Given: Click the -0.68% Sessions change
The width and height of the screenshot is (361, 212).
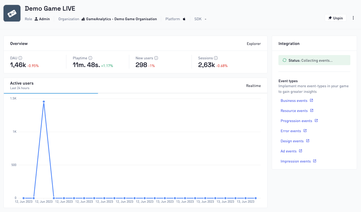Looking at the screenshot, I should [x=222, y=66].
